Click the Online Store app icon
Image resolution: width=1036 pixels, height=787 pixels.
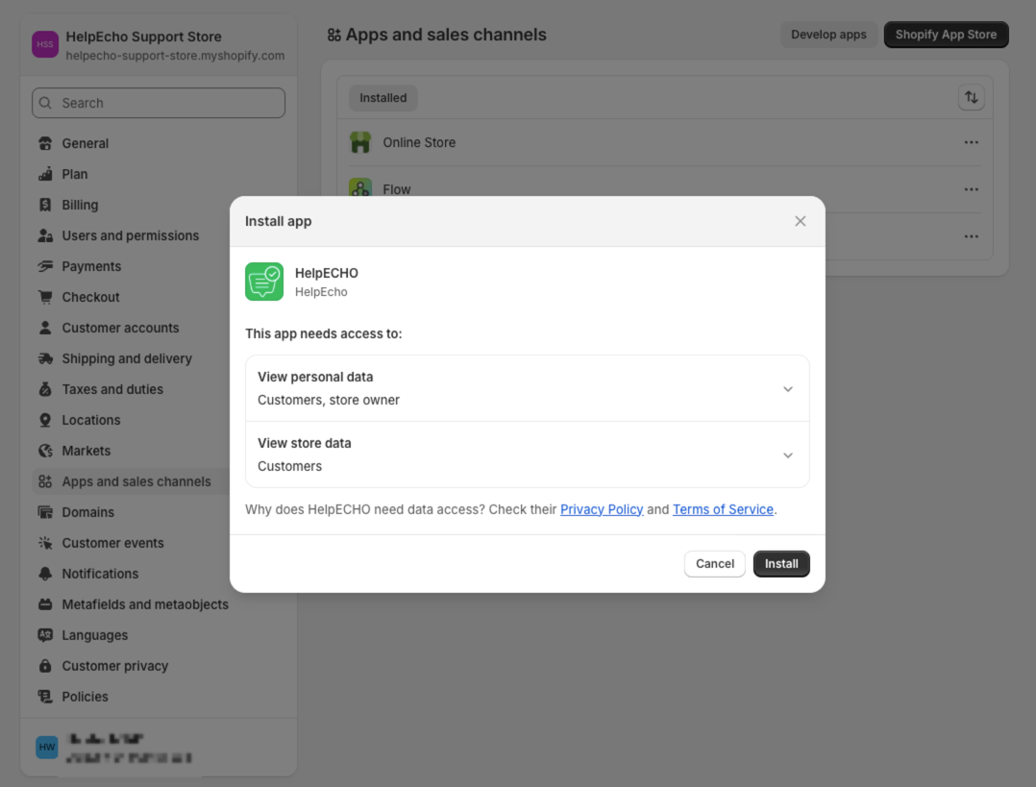[360, 142]
